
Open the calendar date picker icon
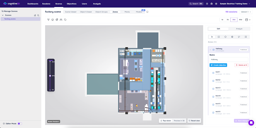[x=246, y=20]
